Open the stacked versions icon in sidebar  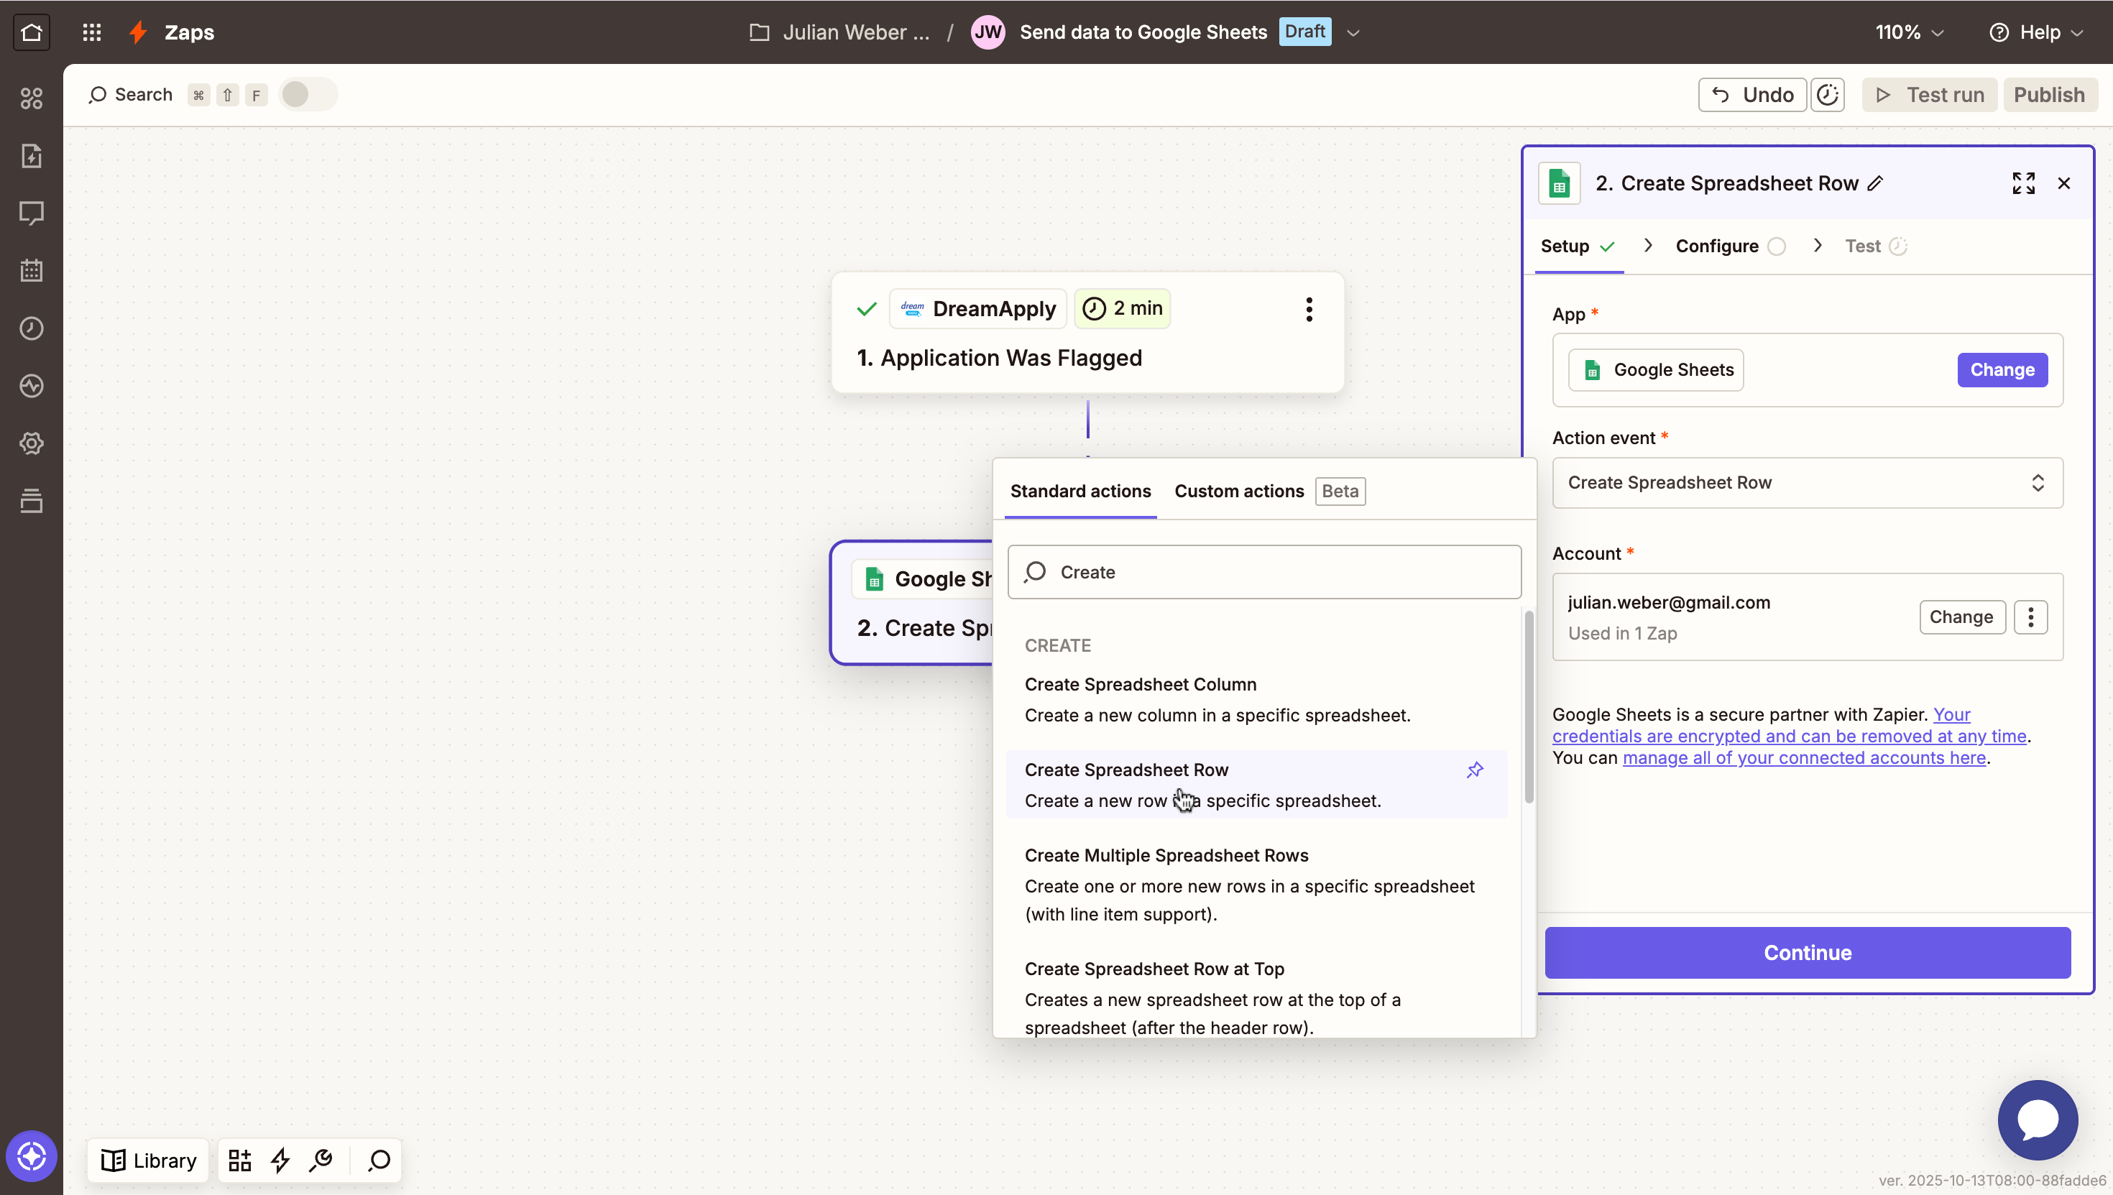pos(31,501)
